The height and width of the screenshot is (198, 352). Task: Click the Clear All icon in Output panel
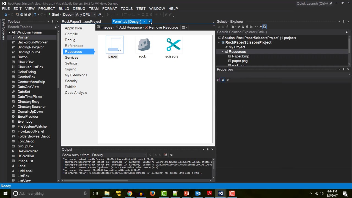coord(166,155)
